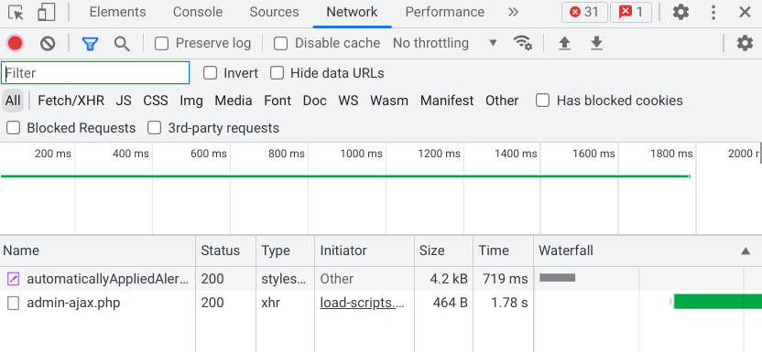Screen dimensions: 762x352
Task: Sort by the Status column header
Action: pyautogui.click(x=226, y=251)
